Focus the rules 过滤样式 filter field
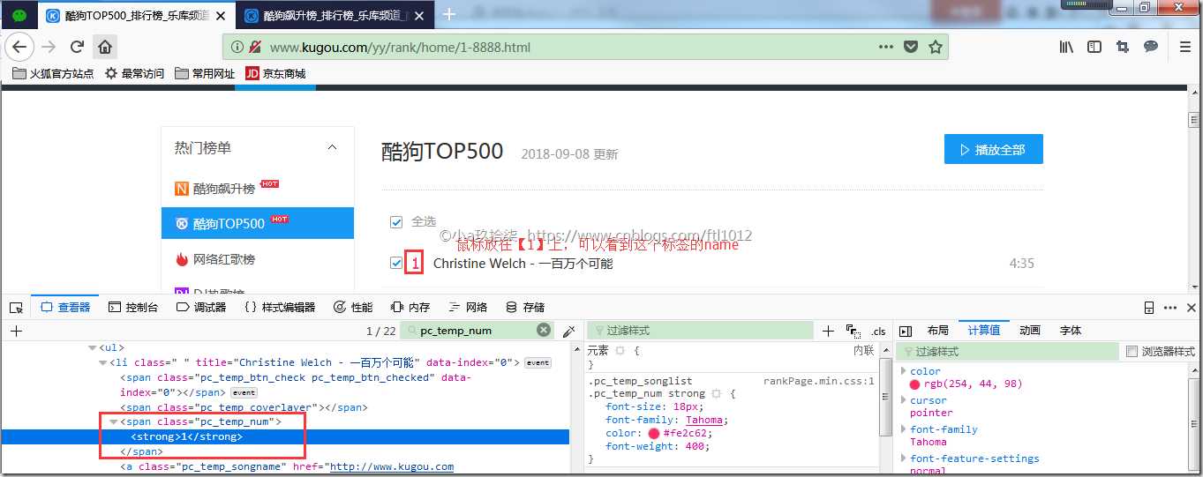This screenshot has width=1203, height=477. (x=699, y=331)
